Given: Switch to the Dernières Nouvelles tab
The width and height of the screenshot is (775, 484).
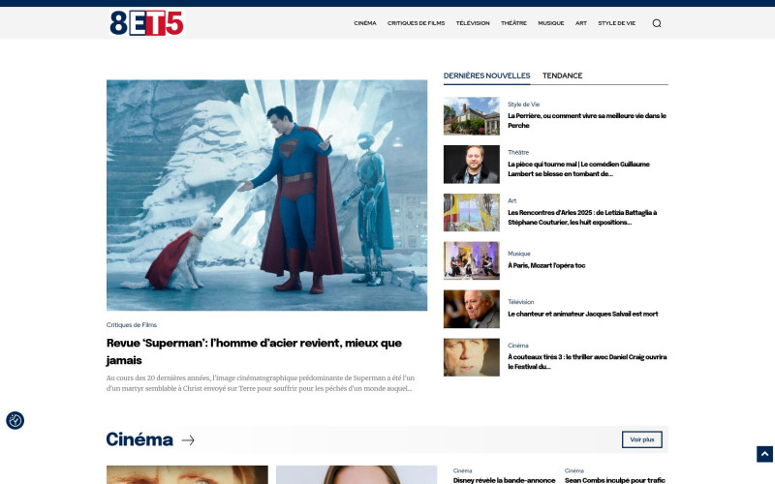Looking at the screenshot, I should point(486,76).
